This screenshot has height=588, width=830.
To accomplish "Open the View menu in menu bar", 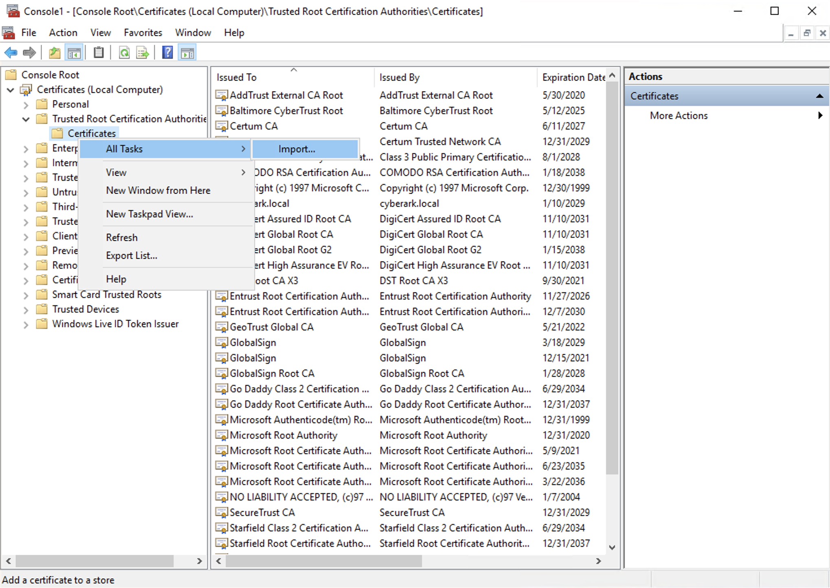I will (x=101, y=33).
